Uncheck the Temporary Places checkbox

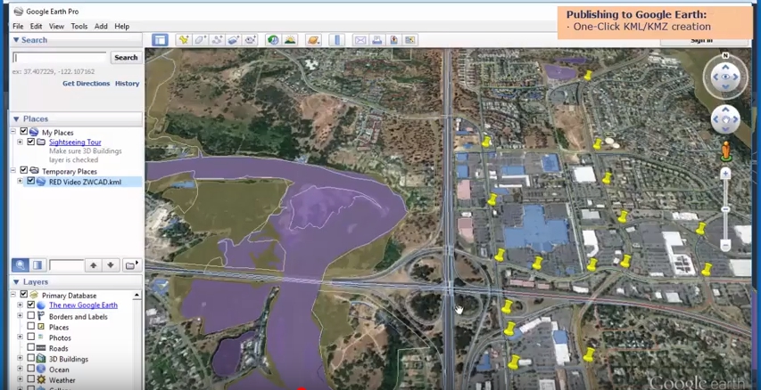24,171
